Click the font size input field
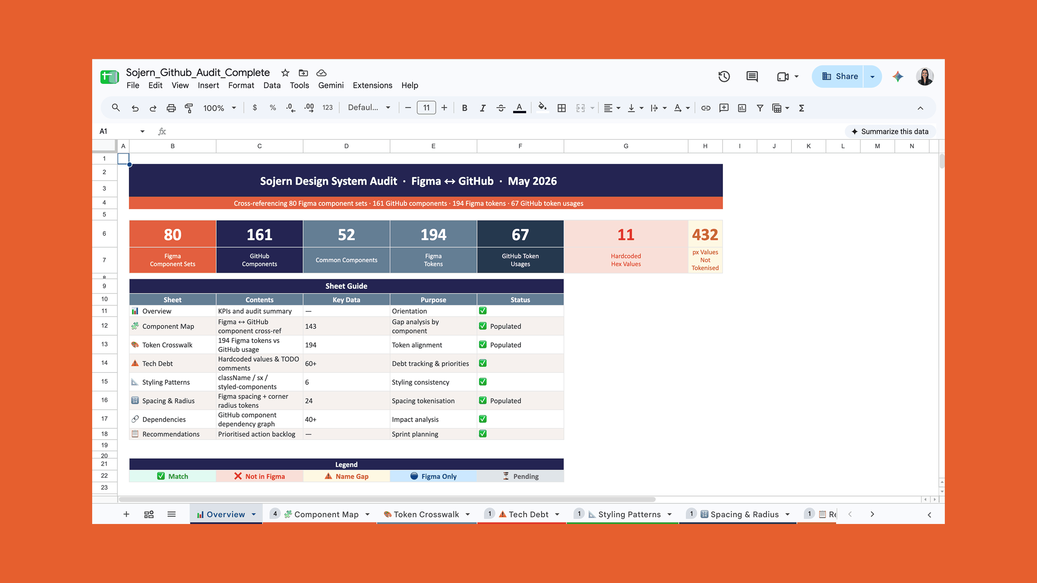1037x583 pixels. point(426,108)
